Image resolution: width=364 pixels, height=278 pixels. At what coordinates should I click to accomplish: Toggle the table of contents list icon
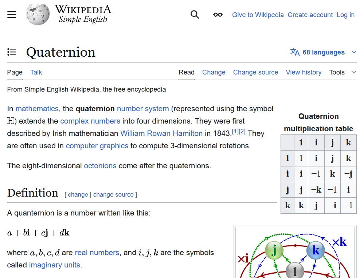(x=12, y=52)
